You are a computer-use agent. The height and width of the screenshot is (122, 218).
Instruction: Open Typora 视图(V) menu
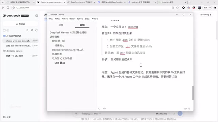click(x=80, y=19)
